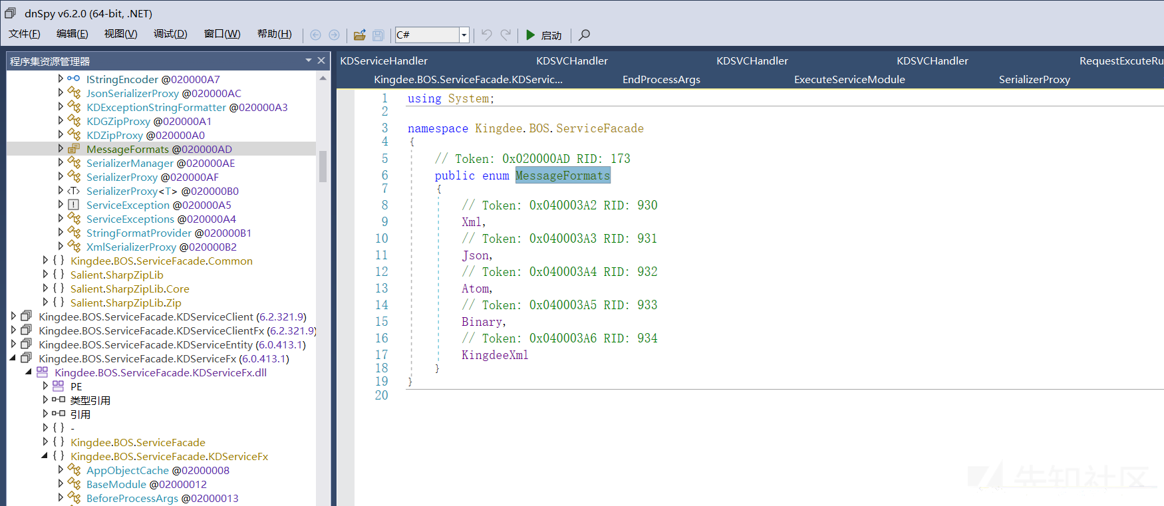Collapse KDServiceFx (6.0.413.1) assembly node

click(x=13, y=358)
